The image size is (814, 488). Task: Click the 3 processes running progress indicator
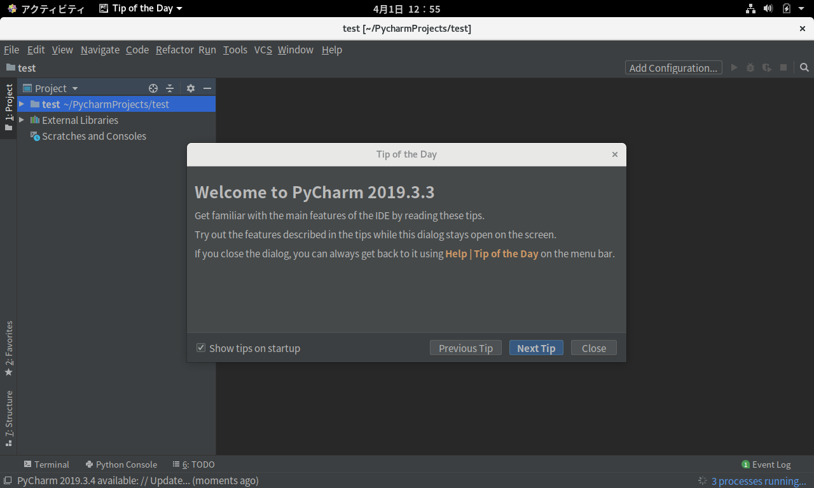(x=757, y=481)
